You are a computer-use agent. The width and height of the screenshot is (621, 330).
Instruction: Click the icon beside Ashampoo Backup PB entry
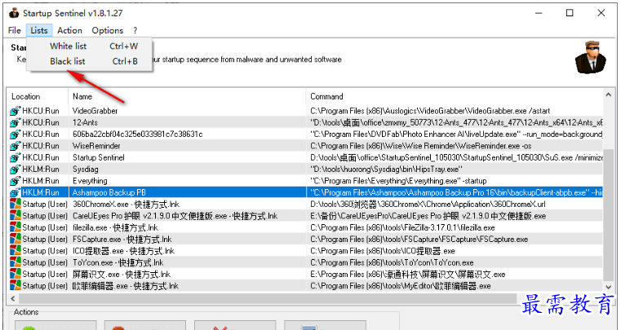click(15, 192)
